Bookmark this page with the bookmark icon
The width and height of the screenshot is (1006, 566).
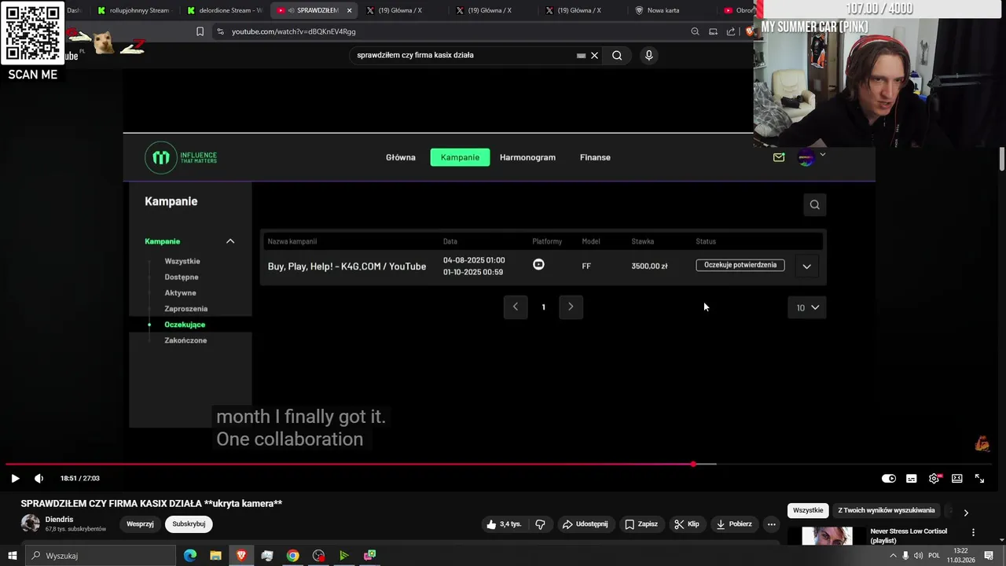[200, 31]
